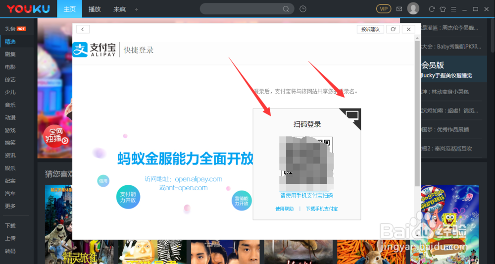The width and height of the screenshot is (495, 264).
Task: Open headline lucky手握美妆蛋睡觉
Action: [446, 75]
